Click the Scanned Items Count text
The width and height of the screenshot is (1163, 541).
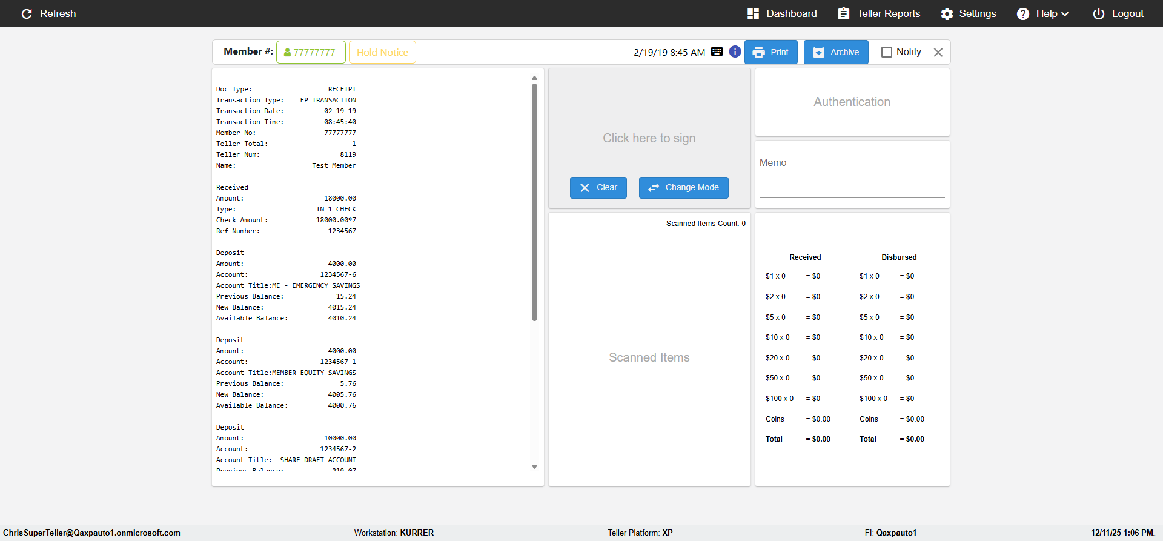point(706,224)
